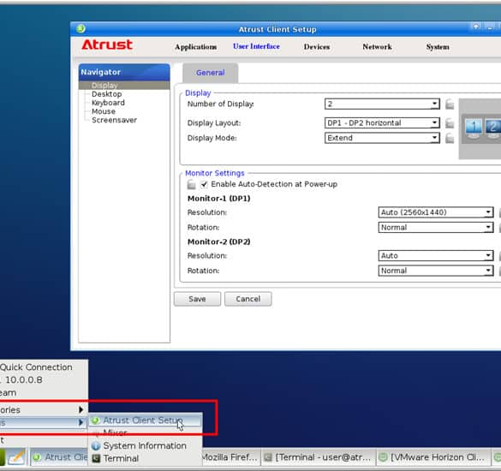The image size is (501, 471).
Task: Select the monitor 2 preview thumbnail
Action: point(493,128)
